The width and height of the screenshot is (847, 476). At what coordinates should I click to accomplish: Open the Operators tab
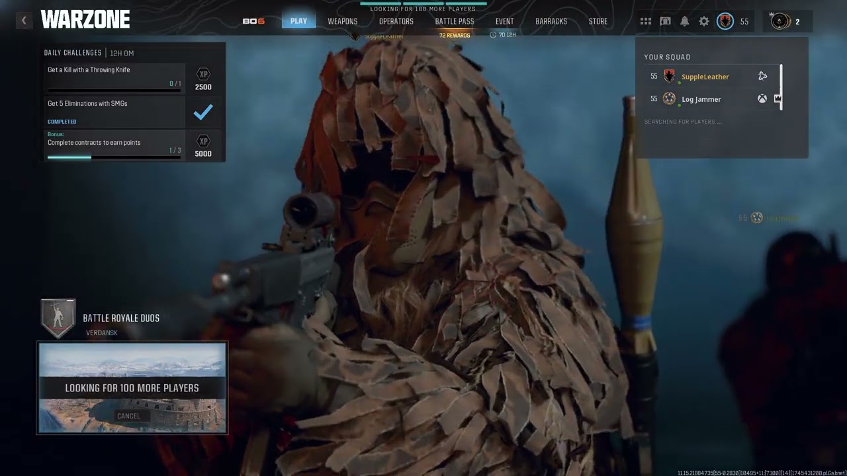(x=396, y=21)
